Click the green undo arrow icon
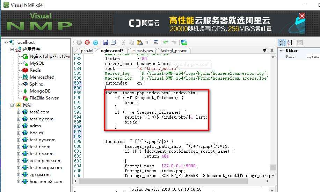The height and width of the screenshot is (192, 320). coord(166,42)
